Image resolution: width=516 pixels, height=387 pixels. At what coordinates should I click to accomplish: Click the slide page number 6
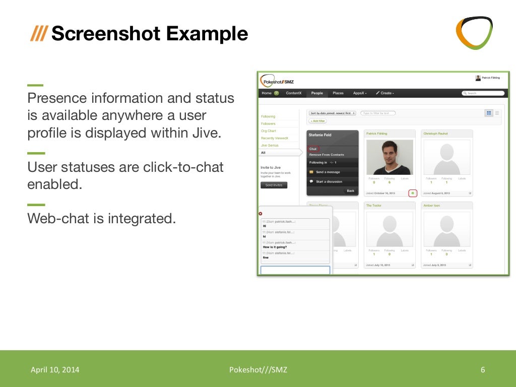coord(483,369)
